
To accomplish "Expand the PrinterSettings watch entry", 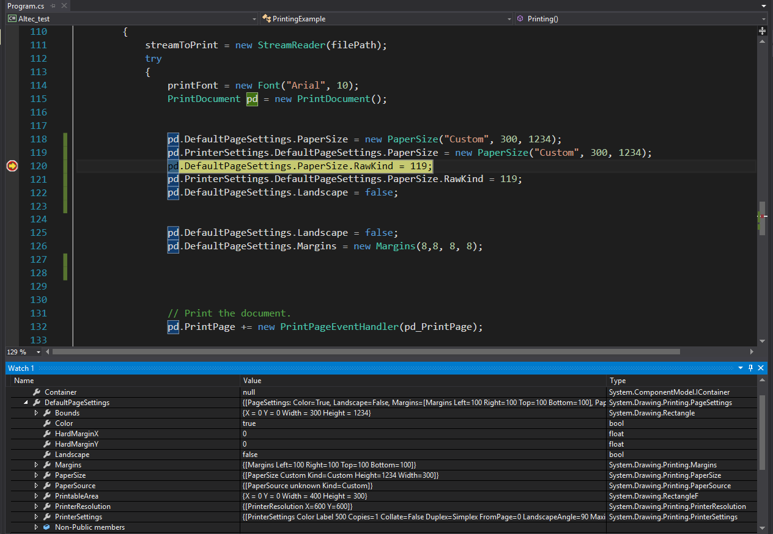I will [x=36, y=517].
